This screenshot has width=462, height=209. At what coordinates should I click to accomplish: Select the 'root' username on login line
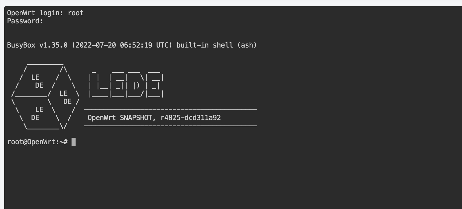pyautogui.click(x=76, y=13)
